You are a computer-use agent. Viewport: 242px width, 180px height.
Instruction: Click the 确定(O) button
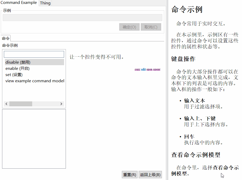tap(129, 27)
